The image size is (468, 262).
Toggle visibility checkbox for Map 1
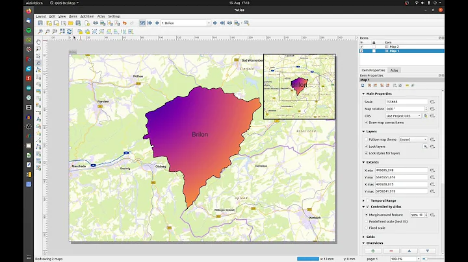[362, 51]
